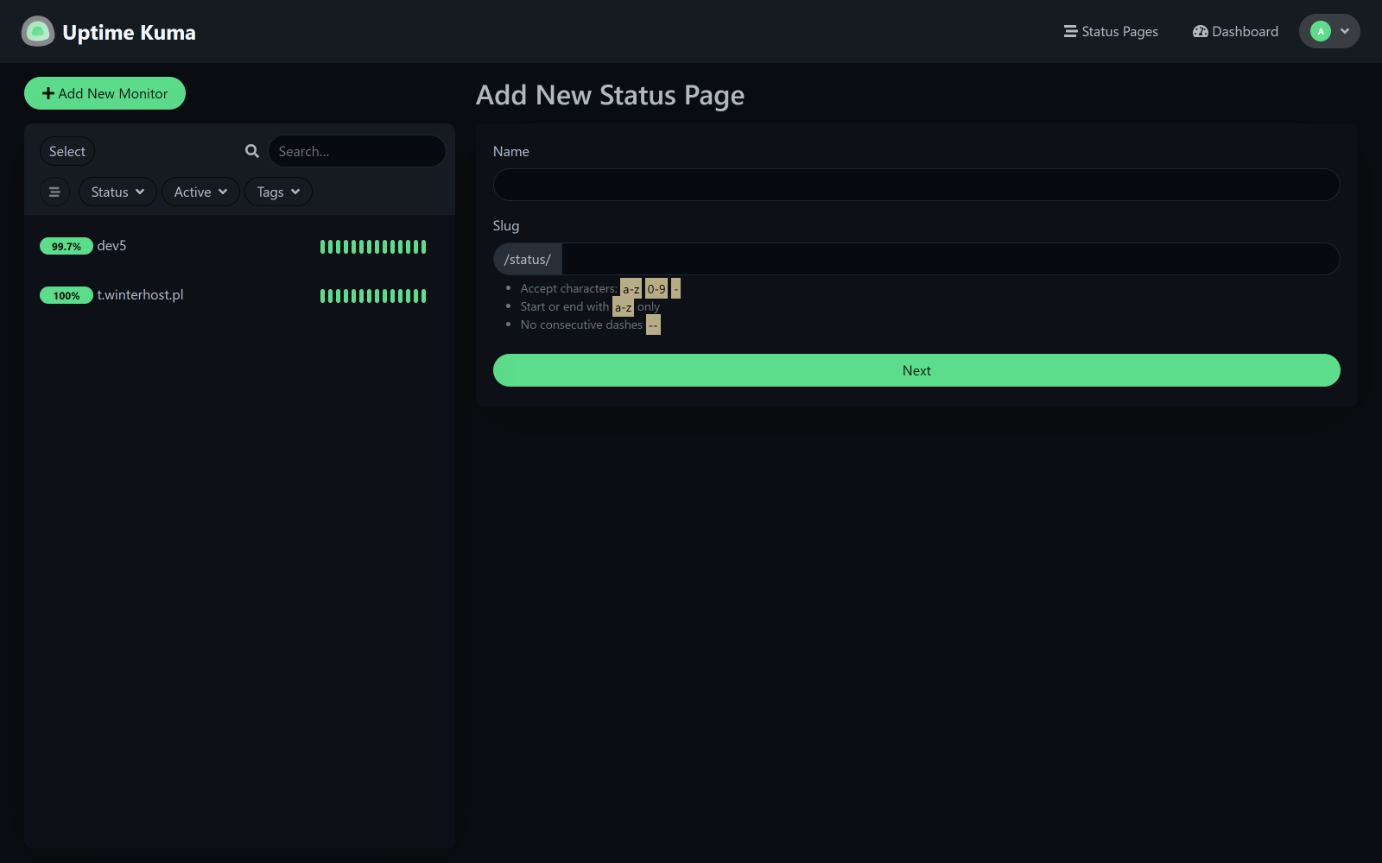1382x863 pixels.
Task: Click the monitor Search box
Action: coord(357,151)
